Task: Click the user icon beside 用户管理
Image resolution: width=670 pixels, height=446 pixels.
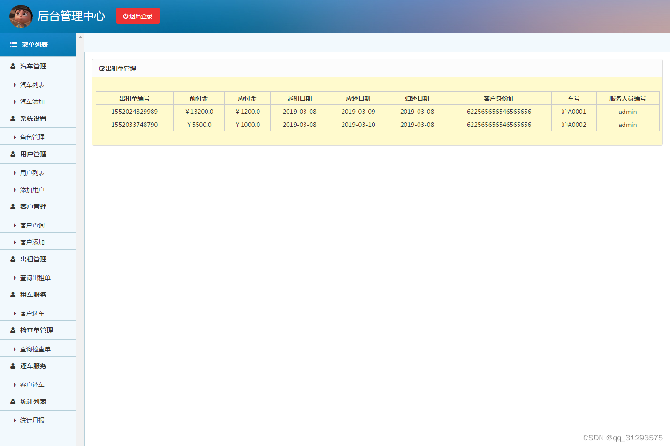Action: pyautogui.click(x=13, y=154)
